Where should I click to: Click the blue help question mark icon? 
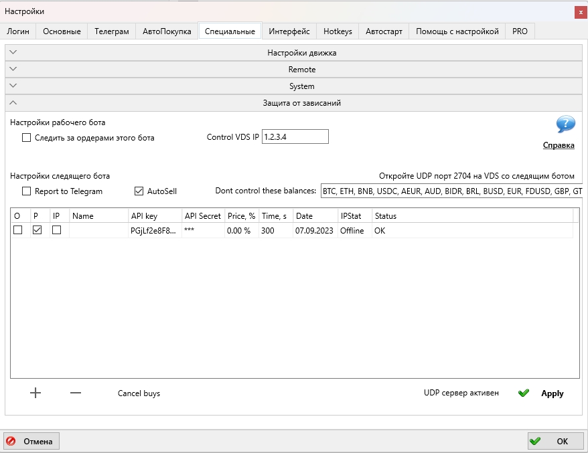(x=565, y=124)
